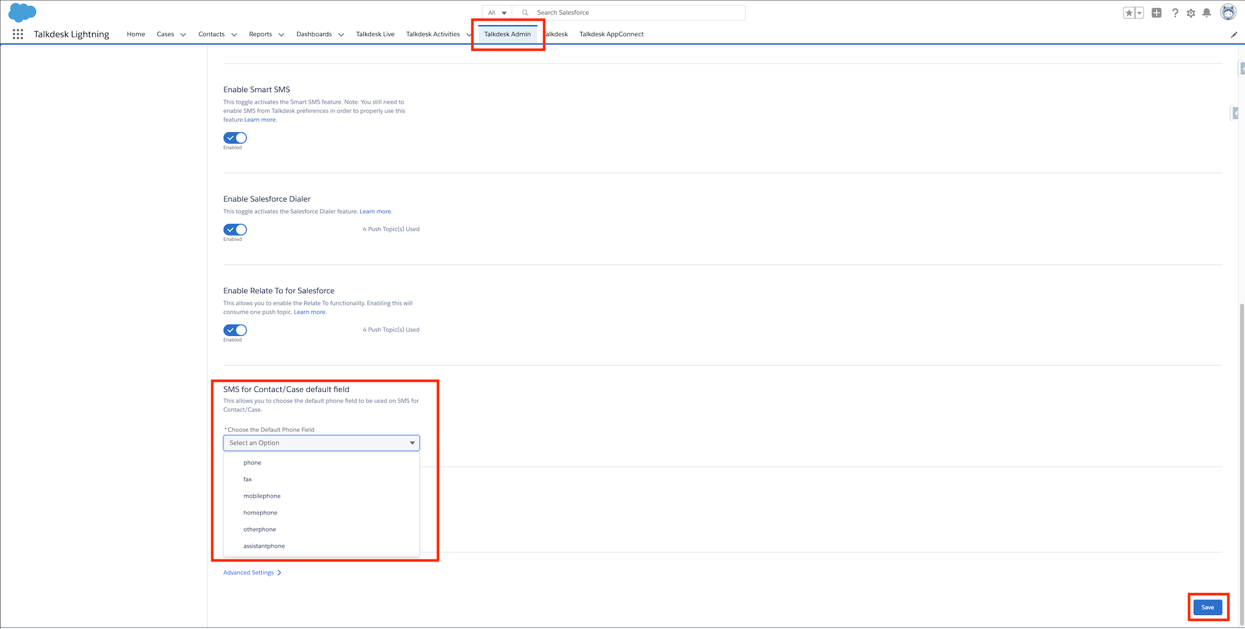Viewport: 1245px width, 629px height.
Task: Expand the Talkdesk Activities chevron
Action: [x=469, y=35]
